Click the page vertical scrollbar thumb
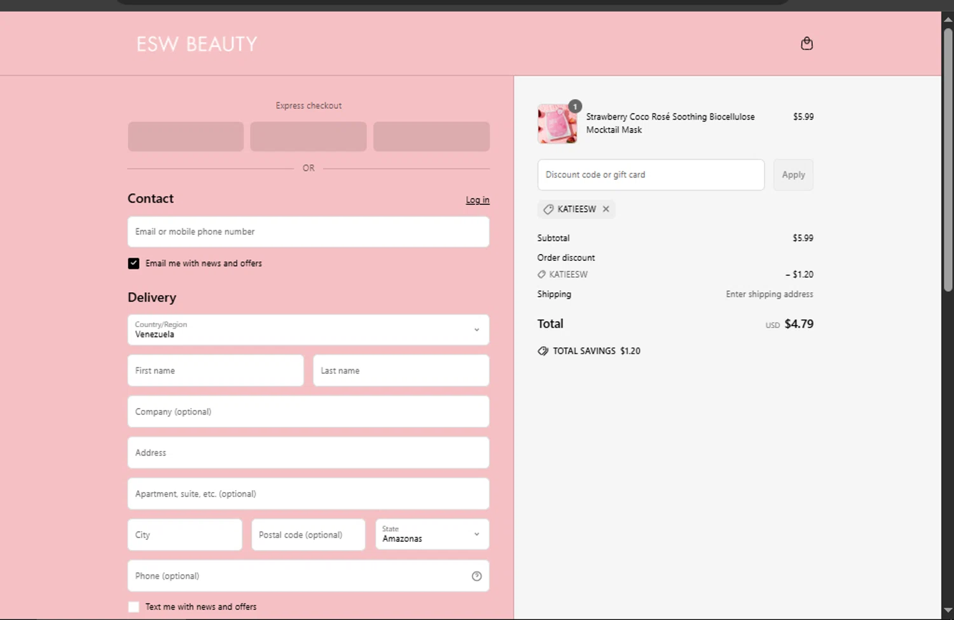 948,159
